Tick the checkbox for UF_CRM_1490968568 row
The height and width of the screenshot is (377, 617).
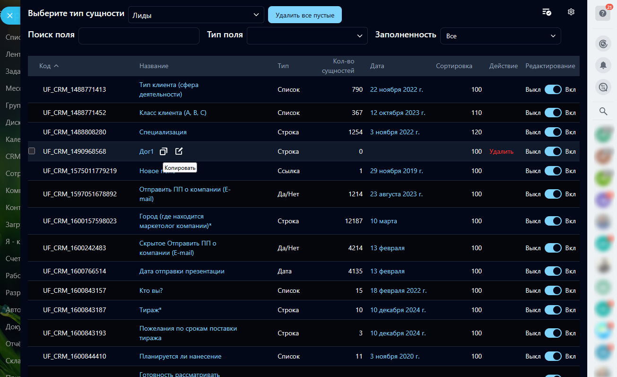(x=32, y=151)
